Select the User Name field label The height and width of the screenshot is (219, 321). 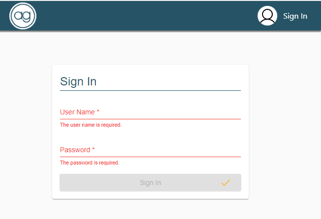[x=77, y=112]
